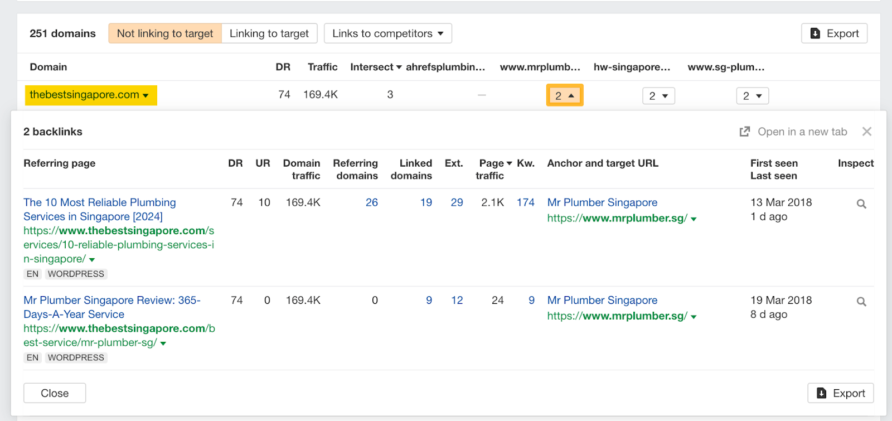892x421 pixels.
Task: Export the 2 backlinks list
Action: point(840,393)
